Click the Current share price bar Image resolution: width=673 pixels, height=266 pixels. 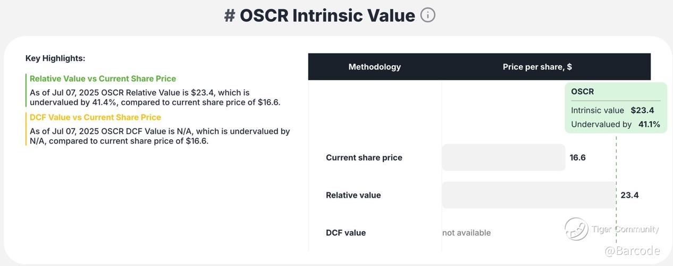pyautogui.click(x=503, y=157)
